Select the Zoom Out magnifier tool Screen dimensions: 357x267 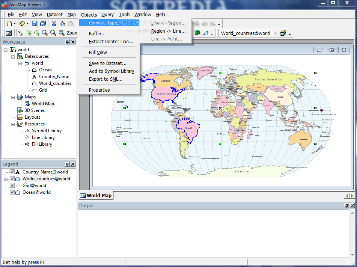[53, 33]
